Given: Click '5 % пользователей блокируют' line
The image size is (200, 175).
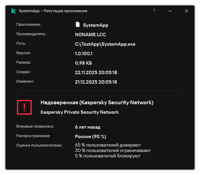Looking at the screenshot, I should coord(108,156).
